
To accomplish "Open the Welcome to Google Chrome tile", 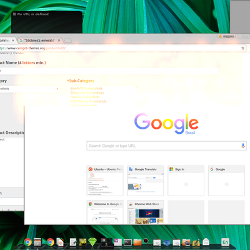I will point(105,212).
